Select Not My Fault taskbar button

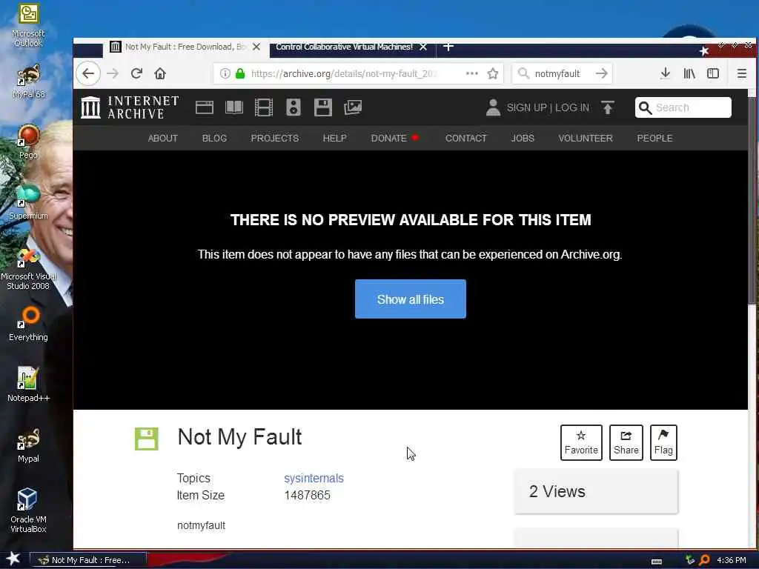pos(88,560)
